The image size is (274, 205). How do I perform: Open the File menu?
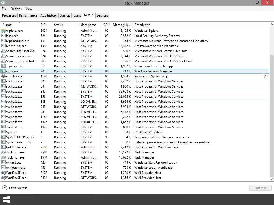(x=4, y=9)
